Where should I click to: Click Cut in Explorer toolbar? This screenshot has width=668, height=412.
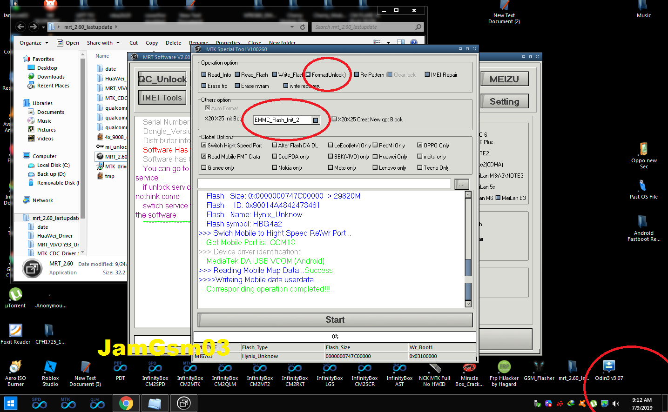pos(134,43)
